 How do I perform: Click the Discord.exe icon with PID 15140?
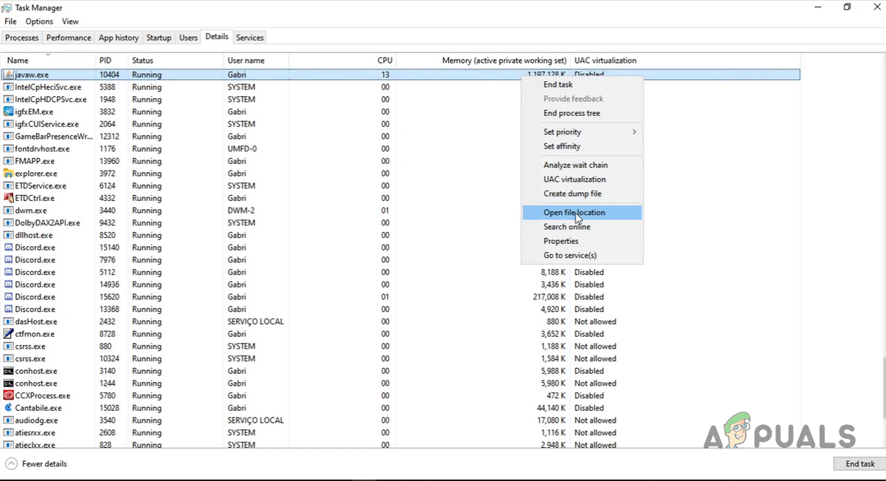tap(8, 248)
